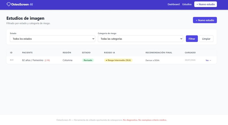The width and height of the screenshot is (228, 125).
Task: Click the OsteoScreen-AI logo icon
Action: coord(8,4)
